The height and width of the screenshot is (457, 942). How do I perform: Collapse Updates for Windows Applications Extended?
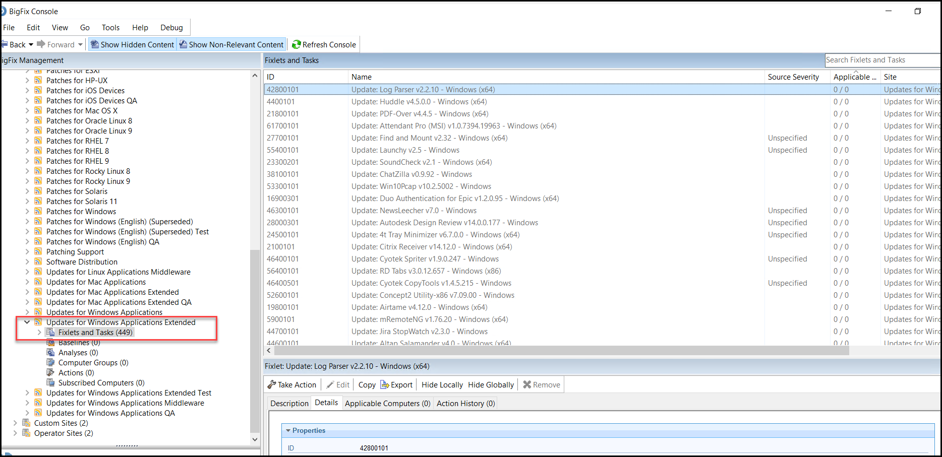pyautogui.click(x=27, y=322)
